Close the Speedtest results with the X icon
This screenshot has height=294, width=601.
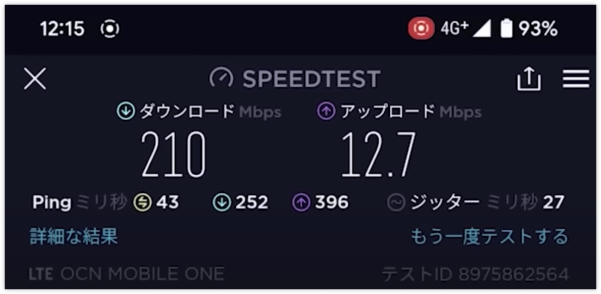(35, 79)
